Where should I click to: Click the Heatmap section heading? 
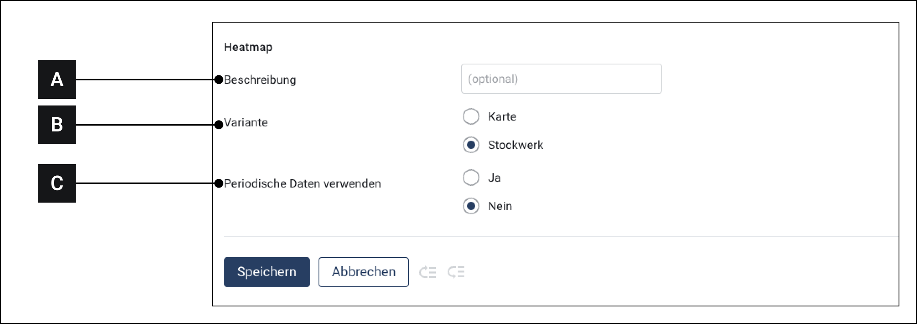(248, 47)
